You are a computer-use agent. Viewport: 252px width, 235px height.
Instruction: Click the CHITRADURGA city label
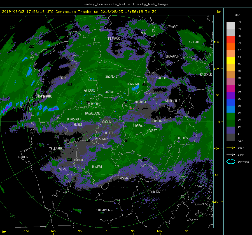coord(152,192)
